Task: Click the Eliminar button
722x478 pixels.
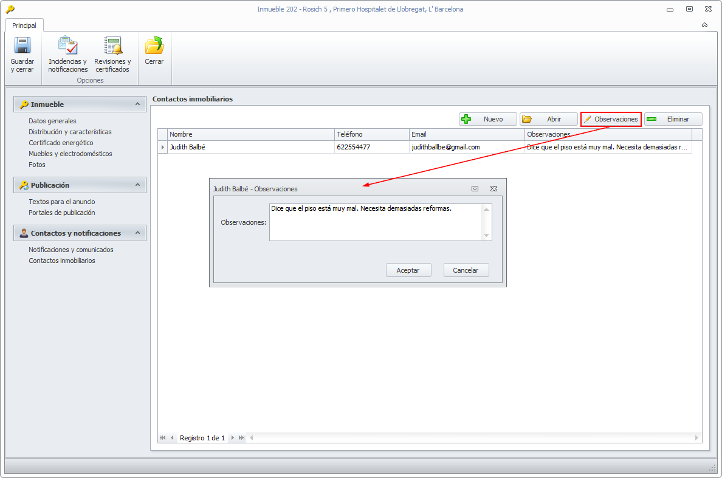Action: click(x=673, y=119)
